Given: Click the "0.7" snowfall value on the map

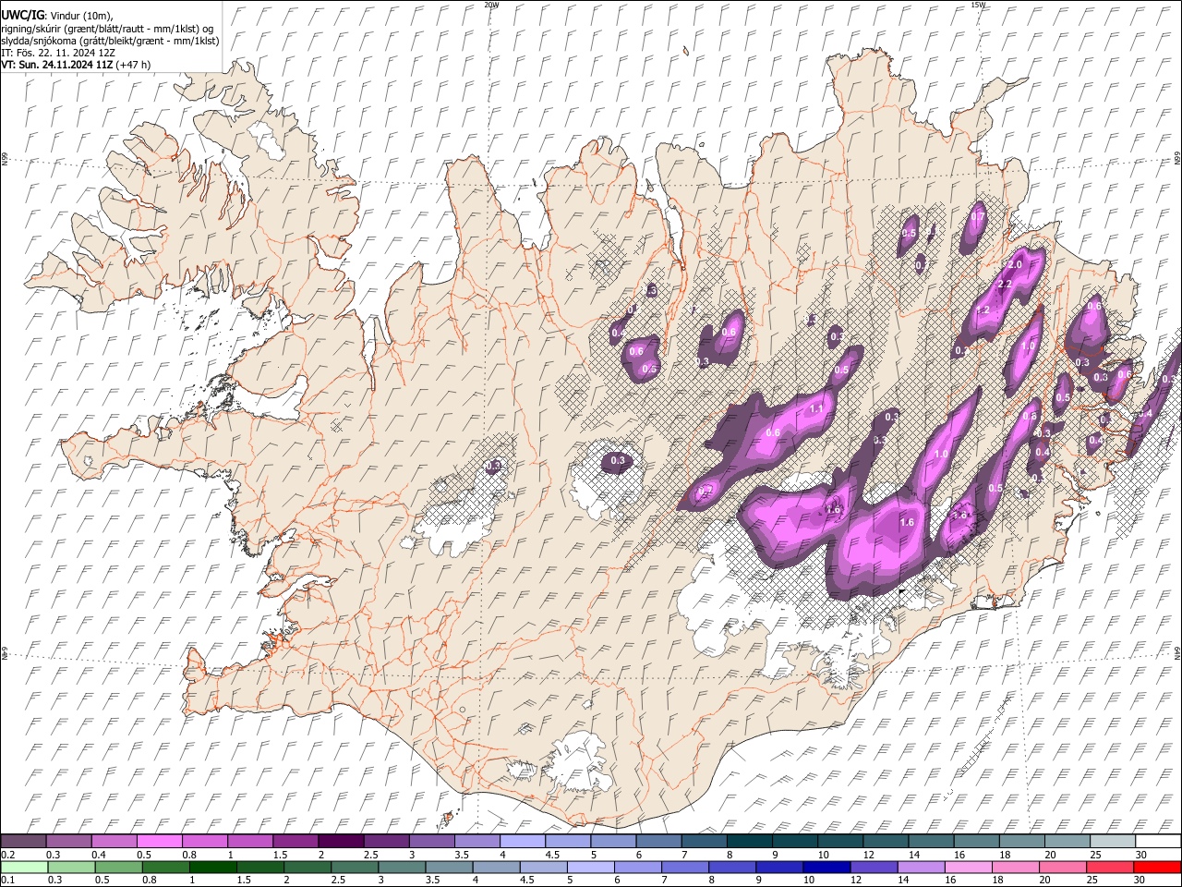Looking at the screenshot, I should (978, 217).
